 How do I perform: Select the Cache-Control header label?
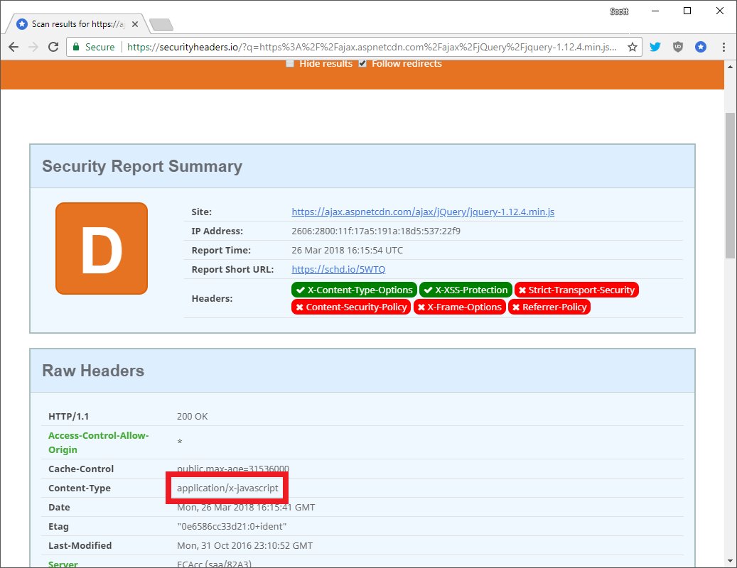tap(81, 469)
